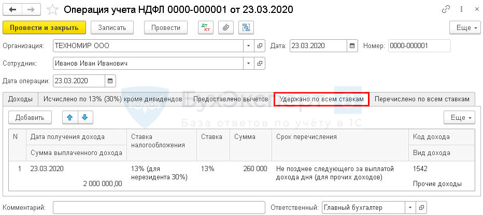483x215 pixels.
Task: Open the Организация record with the open icon
Action: (260, 46)
